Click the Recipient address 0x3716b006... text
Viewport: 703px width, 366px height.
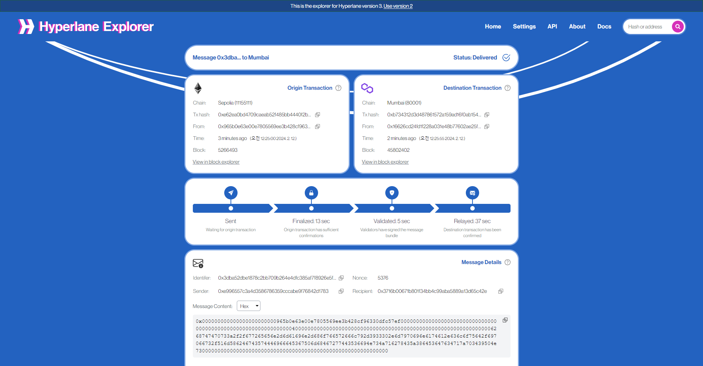click(x=432, y=291)
